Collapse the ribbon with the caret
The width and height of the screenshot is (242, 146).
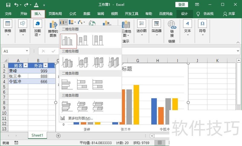tap(238, 43)
